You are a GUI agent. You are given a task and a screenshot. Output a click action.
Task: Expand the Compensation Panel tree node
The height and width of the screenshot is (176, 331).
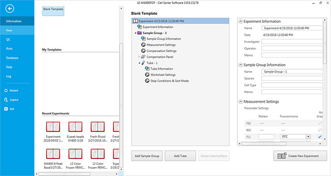pos(139,57)
